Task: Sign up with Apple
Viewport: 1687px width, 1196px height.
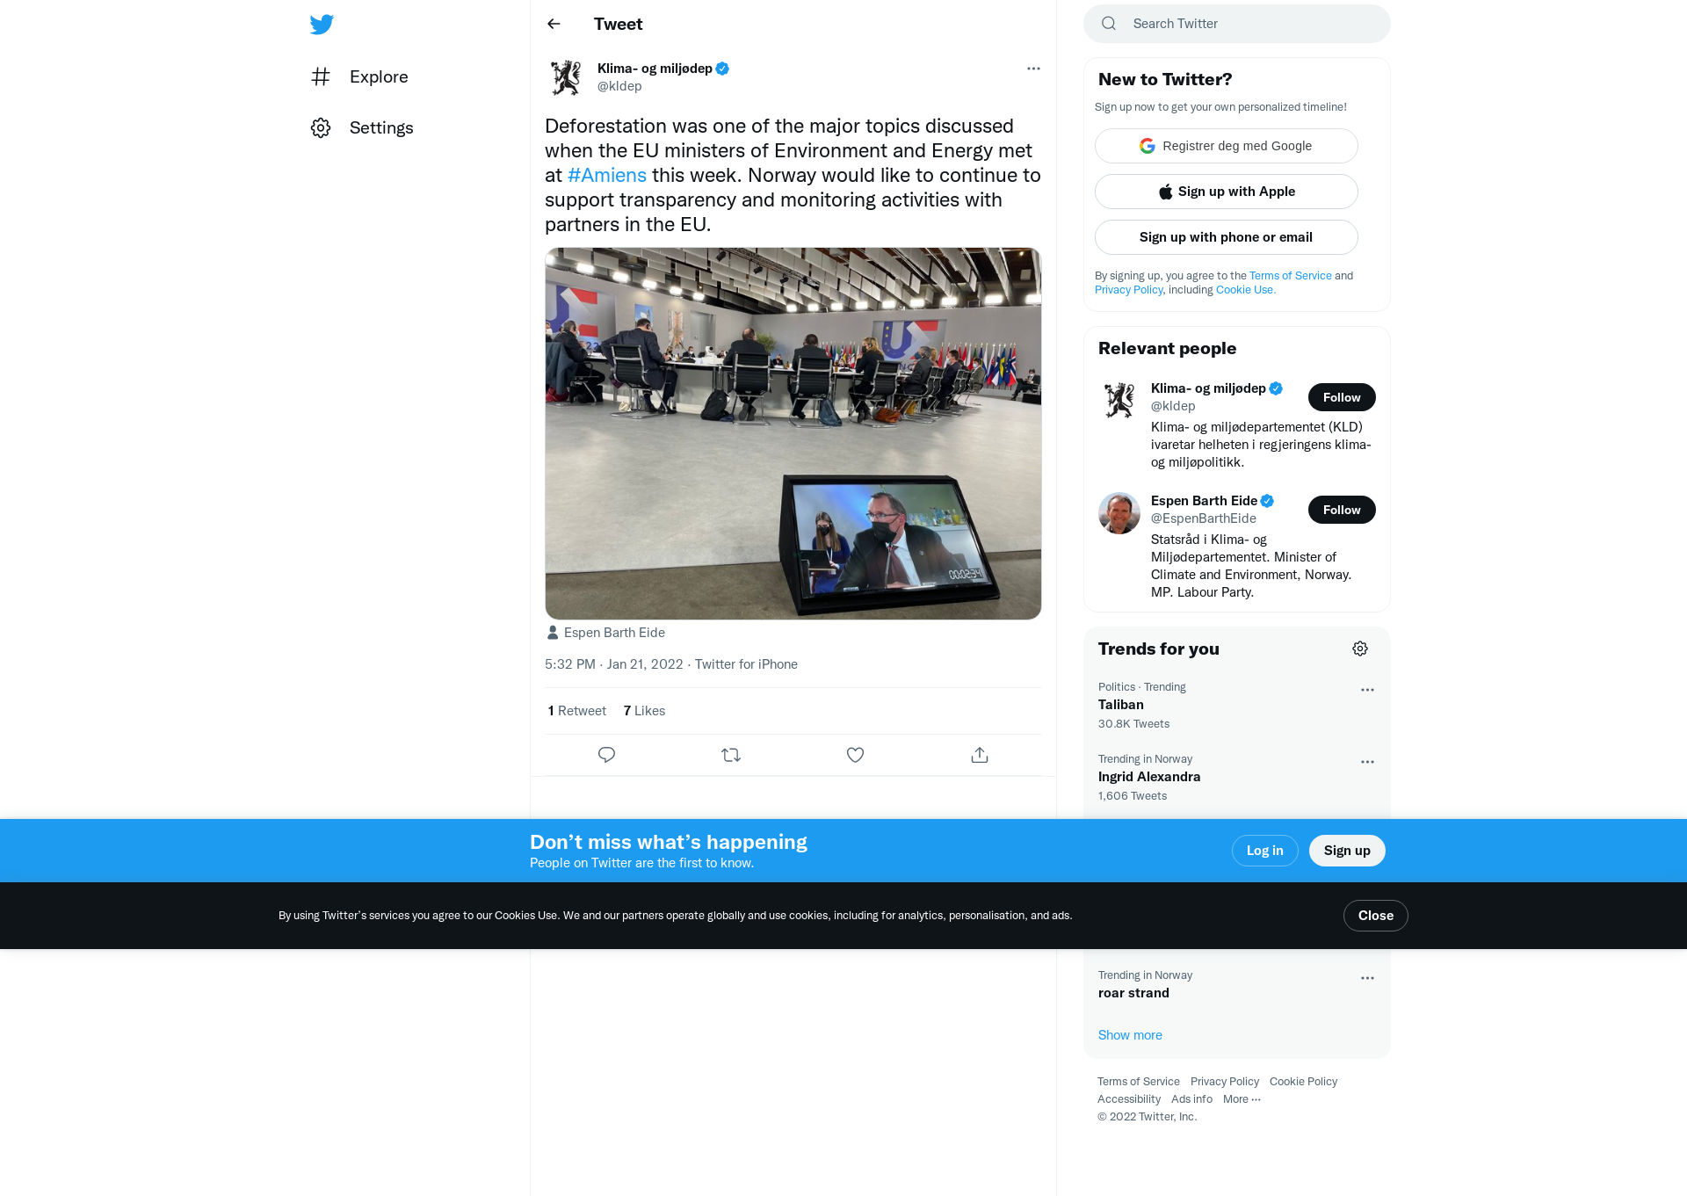Action: pyautogui.click(x=1226, y=192)
